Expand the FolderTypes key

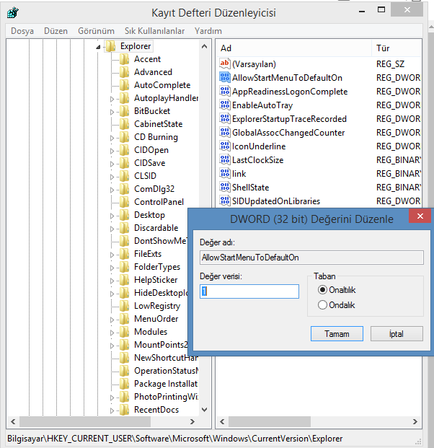click(112, 268)
